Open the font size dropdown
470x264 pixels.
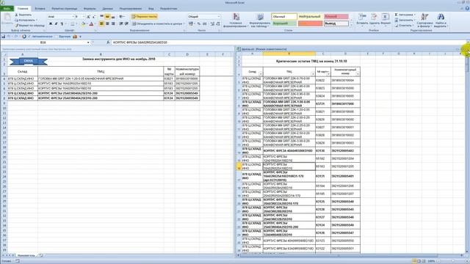click(84, 17)
